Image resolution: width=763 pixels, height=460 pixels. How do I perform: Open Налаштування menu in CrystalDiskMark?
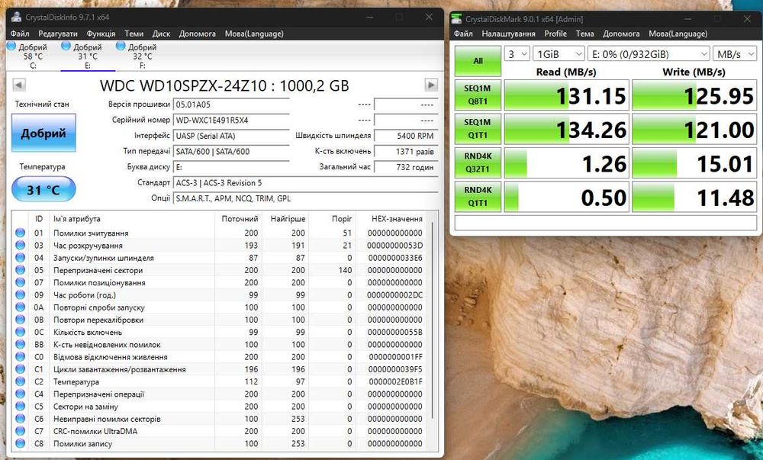point(508,34)
